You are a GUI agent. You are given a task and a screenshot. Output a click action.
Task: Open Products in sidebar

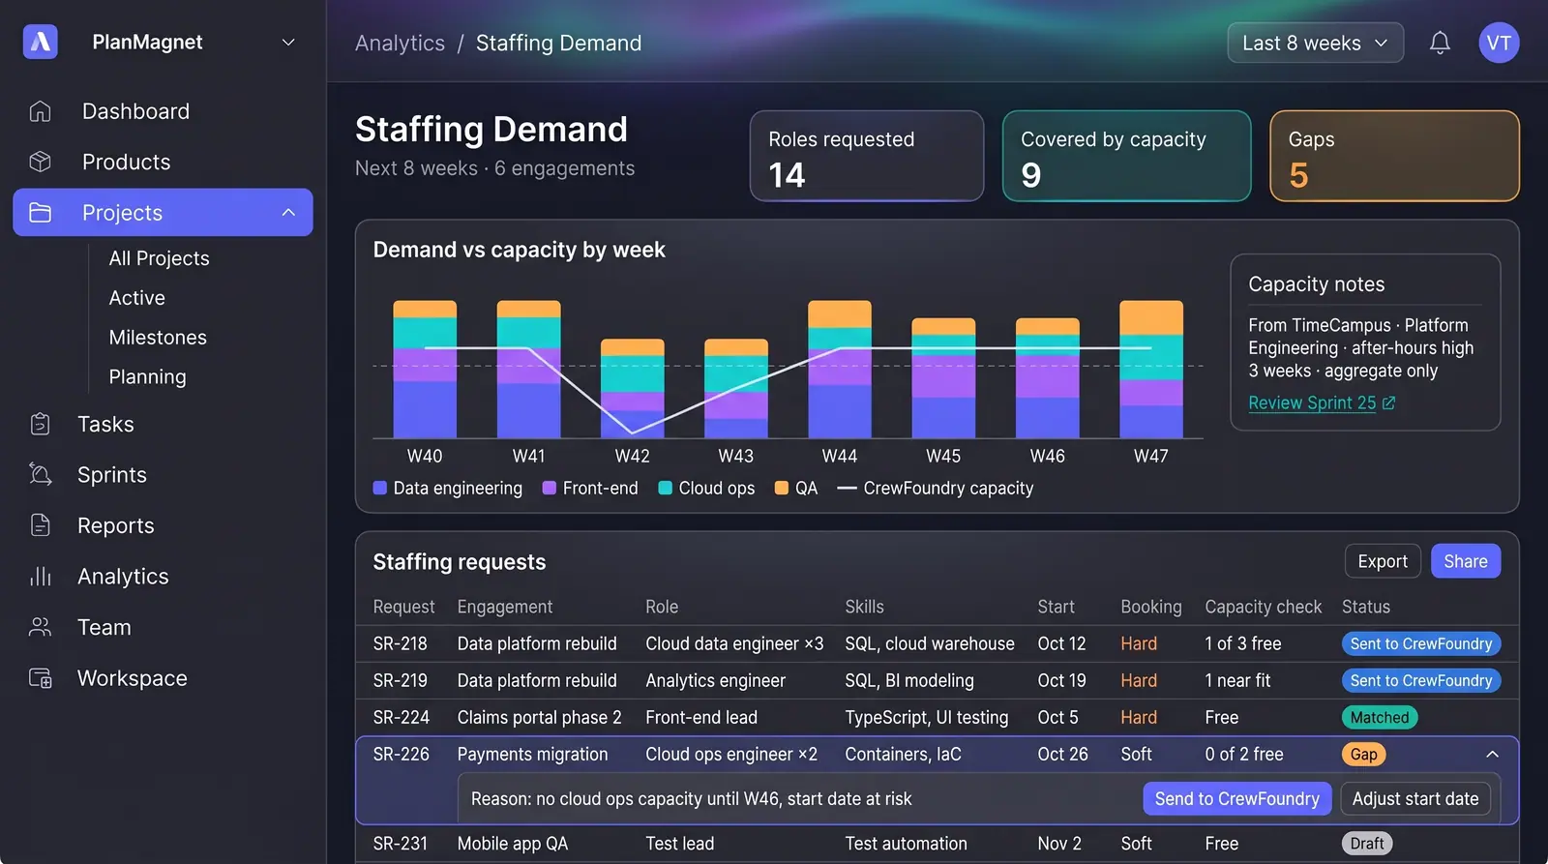[126, 162]
